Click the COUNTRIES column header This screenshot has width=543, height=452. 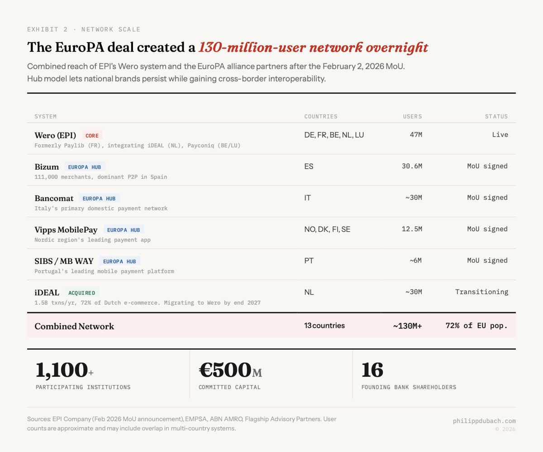[321, 116]
